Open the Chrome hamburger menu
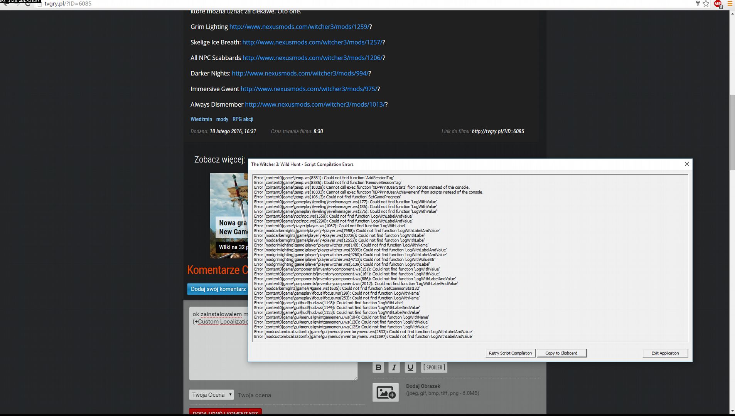This screenshot has width=735, height=416. (730, 4)
